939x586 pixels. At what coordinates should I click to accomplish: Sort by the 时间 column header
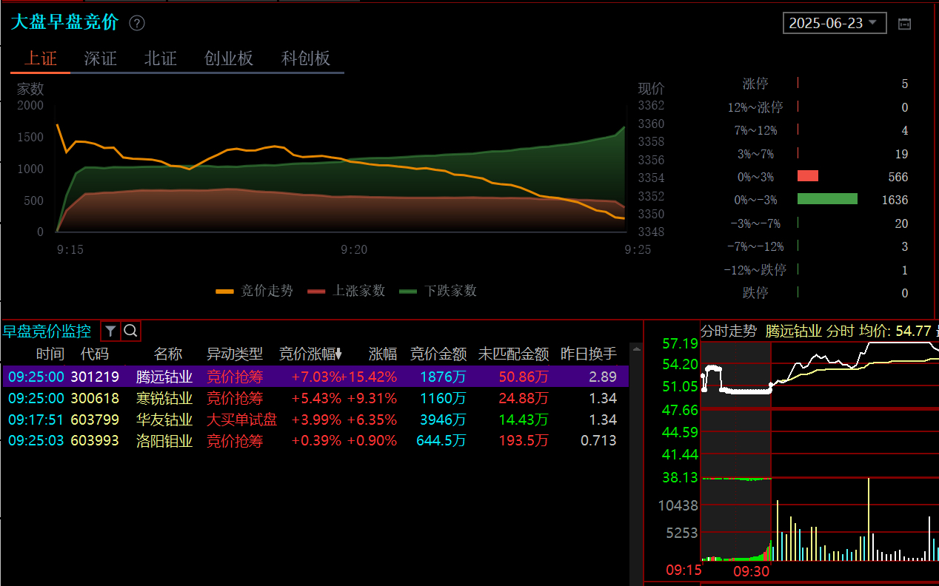pyautogui.click(x=50, y=354)
